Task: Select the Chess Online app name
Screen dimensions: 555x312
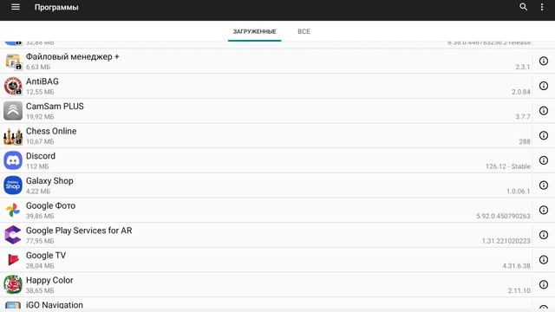Action: coord(51,131)
